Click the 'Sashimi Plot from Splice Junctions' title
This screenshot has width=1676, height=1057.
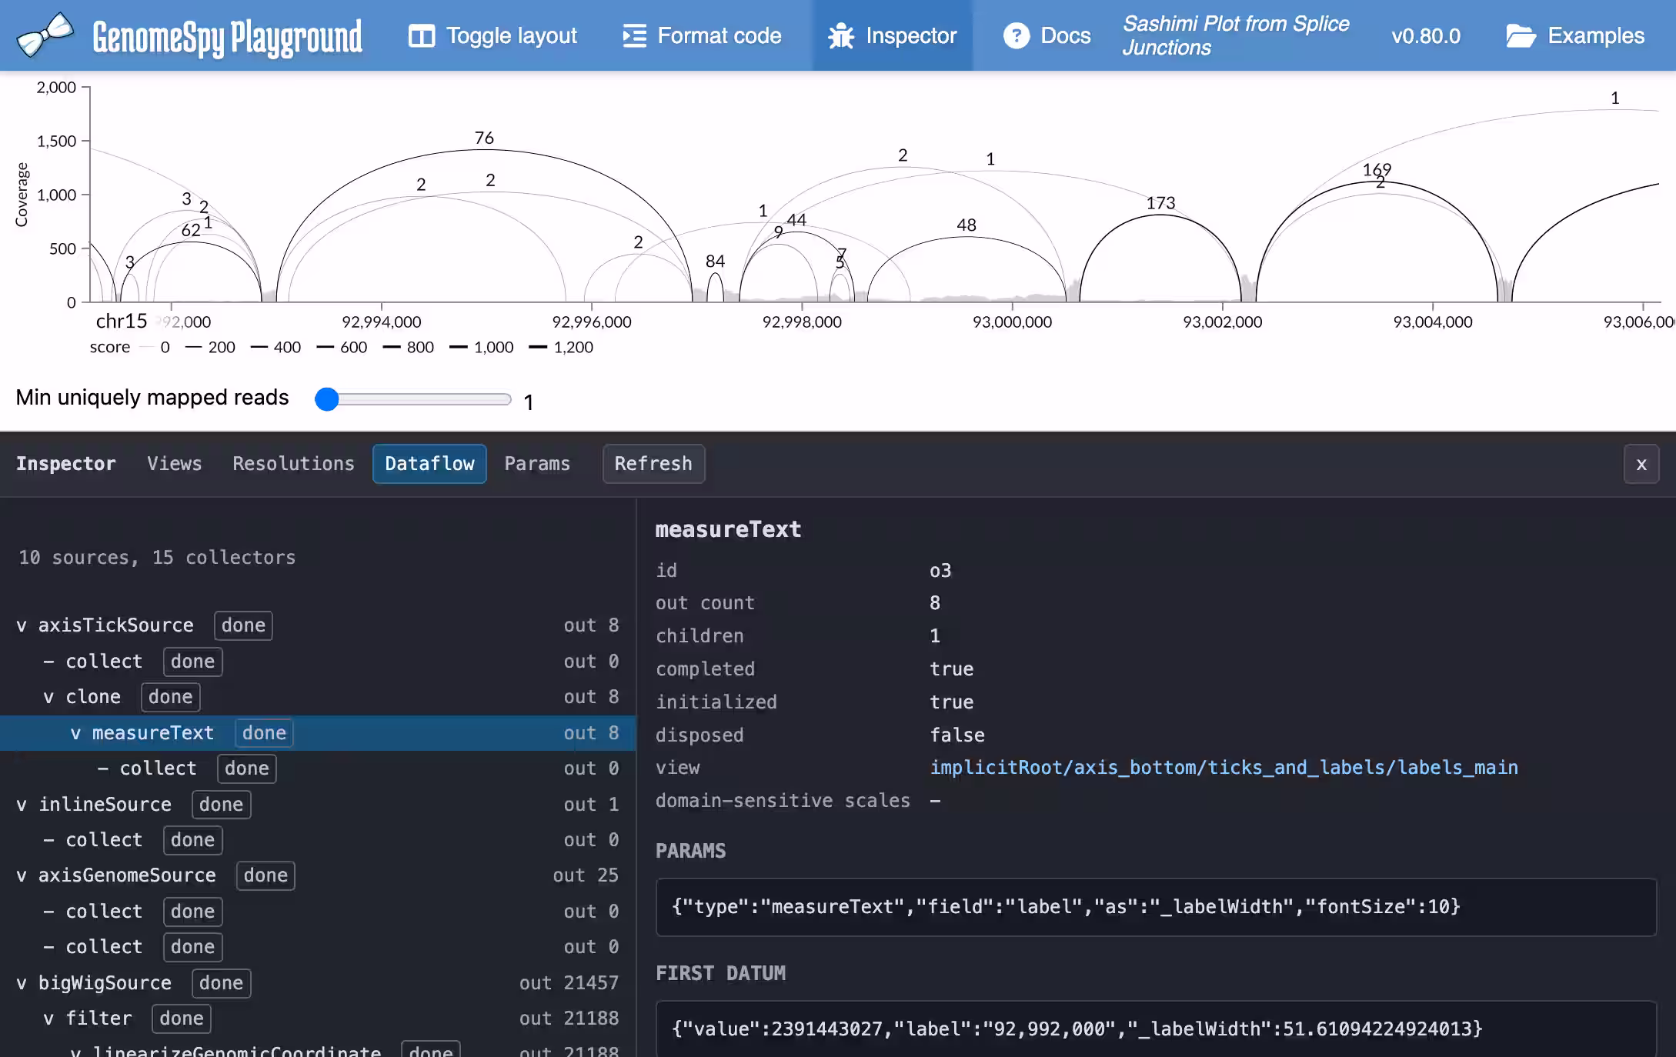pyautogui.click(x=1235, y=36)
